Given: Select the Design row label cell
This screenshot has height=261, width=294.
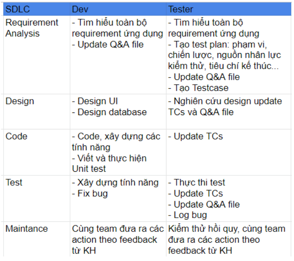Looking at the screenshot, I should (x=20, y=101).
